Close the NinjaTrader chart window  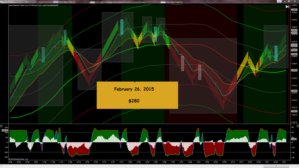pos(295,1)
